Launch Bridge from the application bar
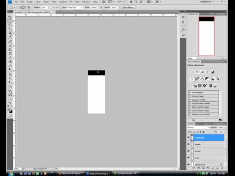Viewport: 235px width, 176px height. (104, 2)
